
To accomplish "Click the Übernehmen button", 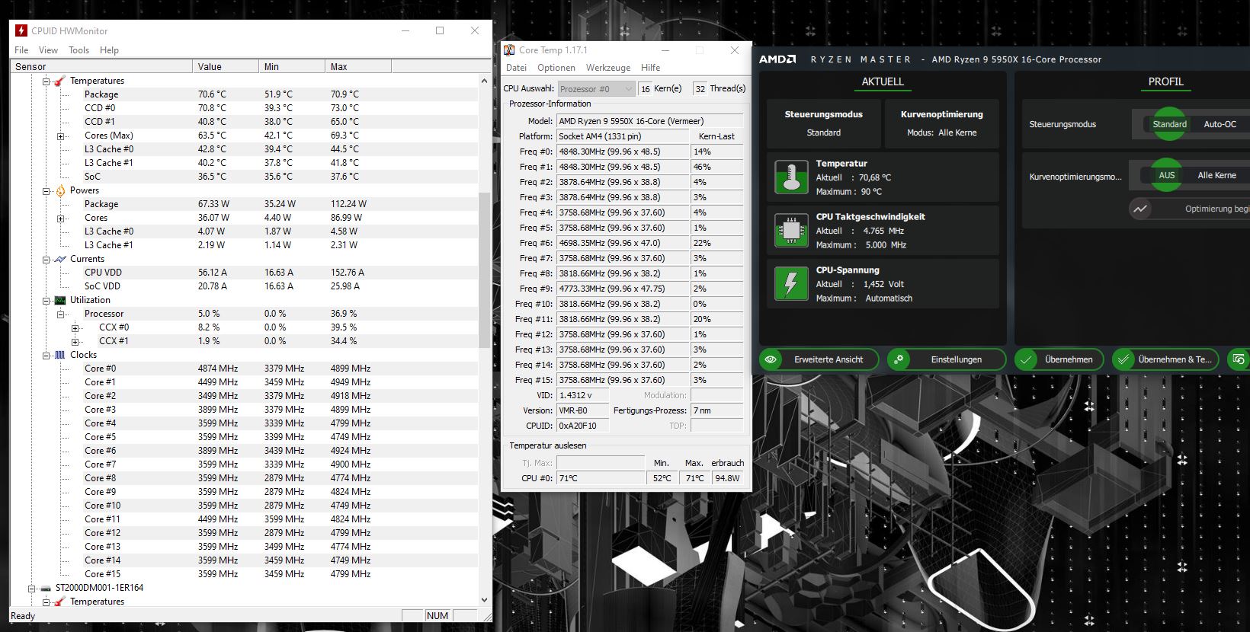I will (x=1059, y=359).
